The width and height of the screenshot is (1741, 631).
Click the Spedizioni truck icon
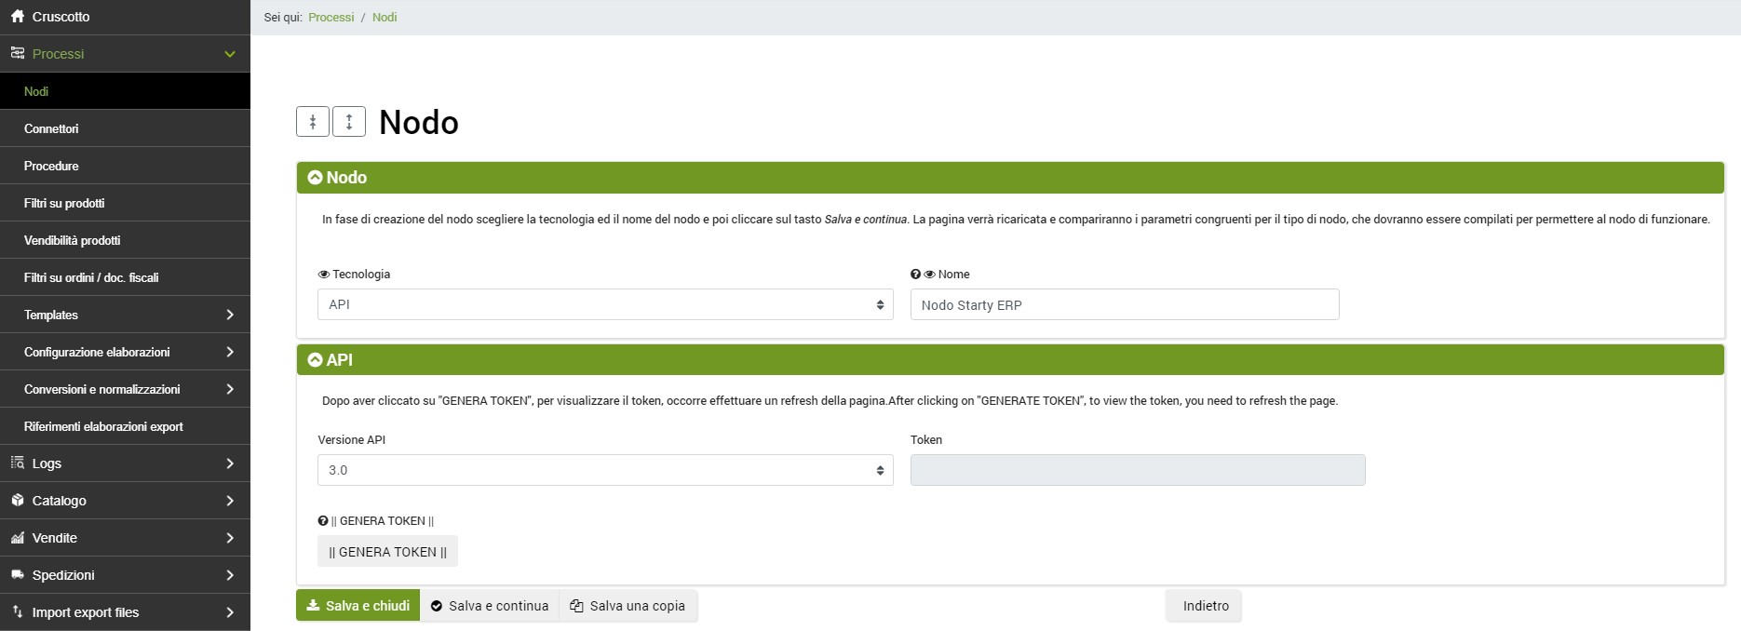pyautogui.click(x=18, y=575)
